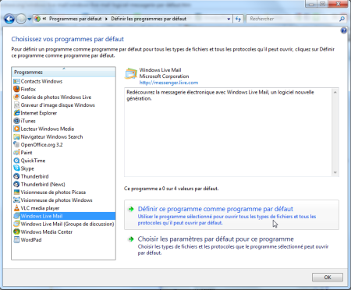Click description scrollbar down arrow
Image resolution: width=351 pixels, height=290 pixels.
[x=335, y=172]
